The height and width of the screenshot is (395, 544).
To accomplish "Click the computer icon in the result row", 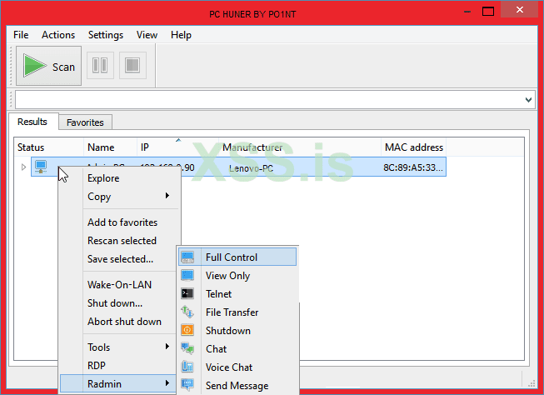I will (41, 167).
